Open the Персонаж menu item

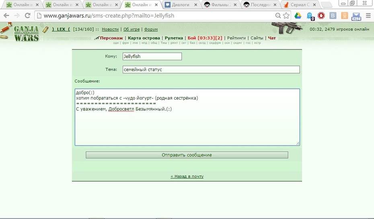[111, 38]
